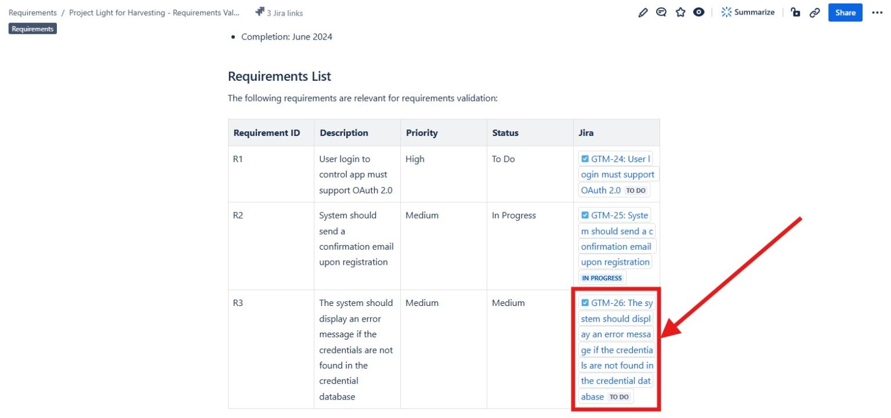Summarize the page with the AI icon
This screenshot has width=891, height=418.
pos(748,12)
